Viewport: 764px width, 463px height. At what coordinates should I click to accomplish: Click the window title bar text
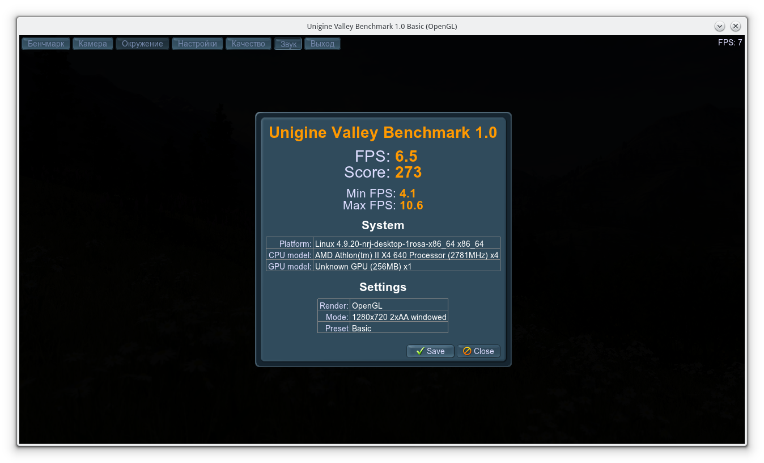pyautogui.click(x=382, y=26)
